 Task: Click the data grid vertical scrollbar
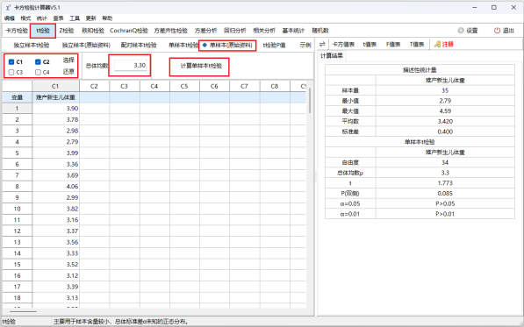(310, 100)
